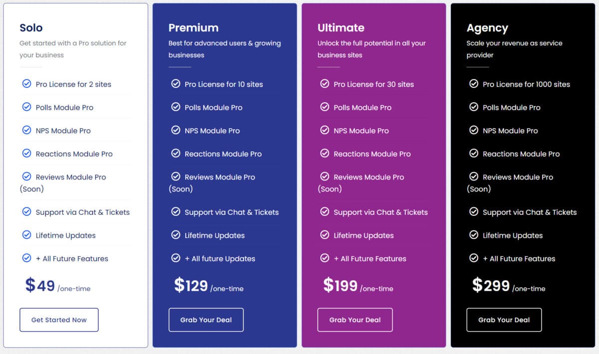Click the Get Started Now button

click(59, 320)
